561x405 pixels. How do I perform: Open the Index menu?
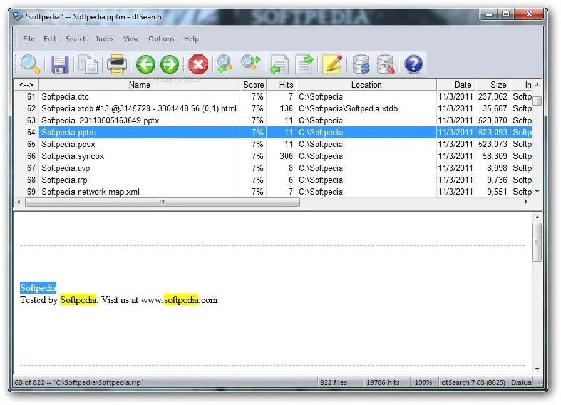click(x=105, y=39)
